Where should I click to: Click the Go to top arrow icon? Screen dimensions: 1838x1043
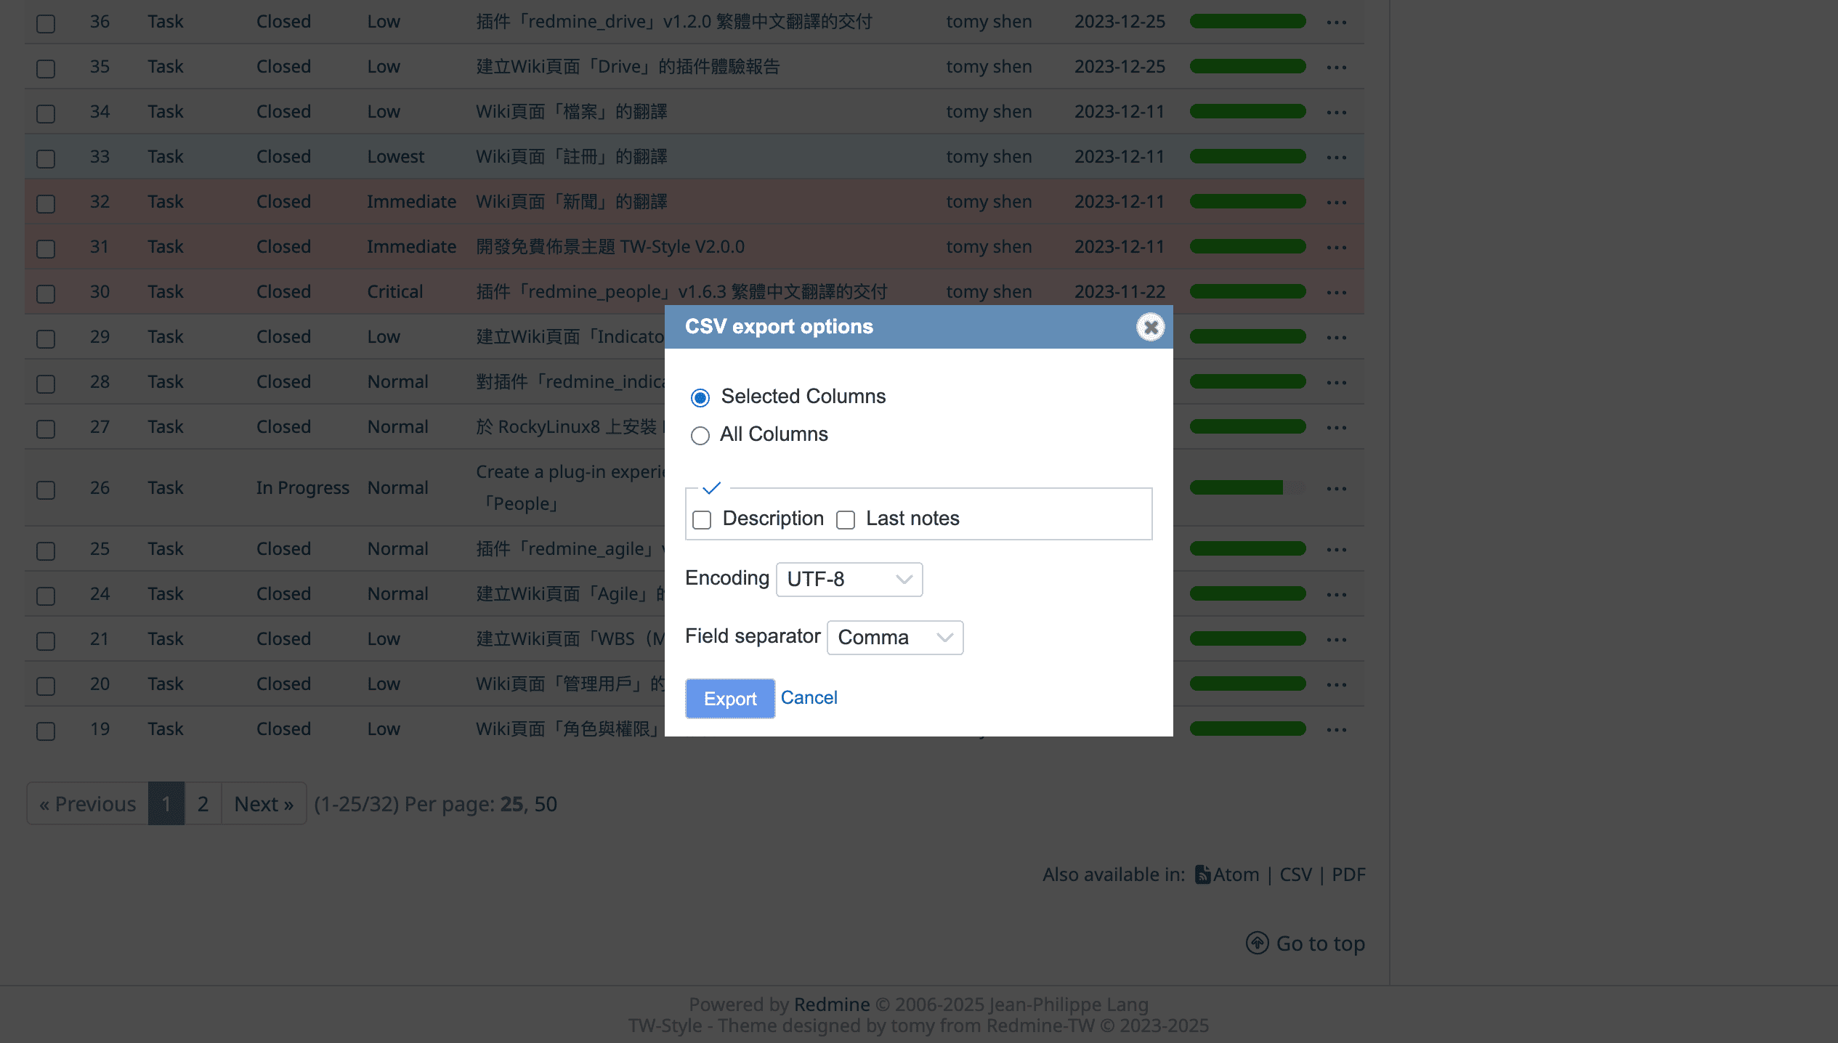(1257, 943)
